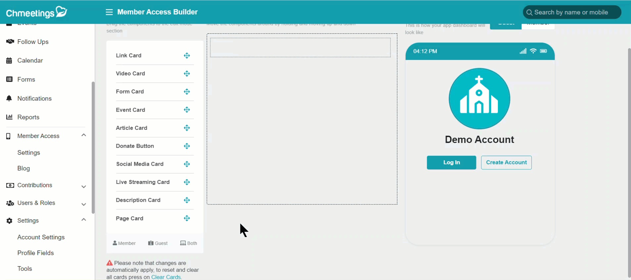Click the page vertical scrollbar
631x280 pixels.
629,162
